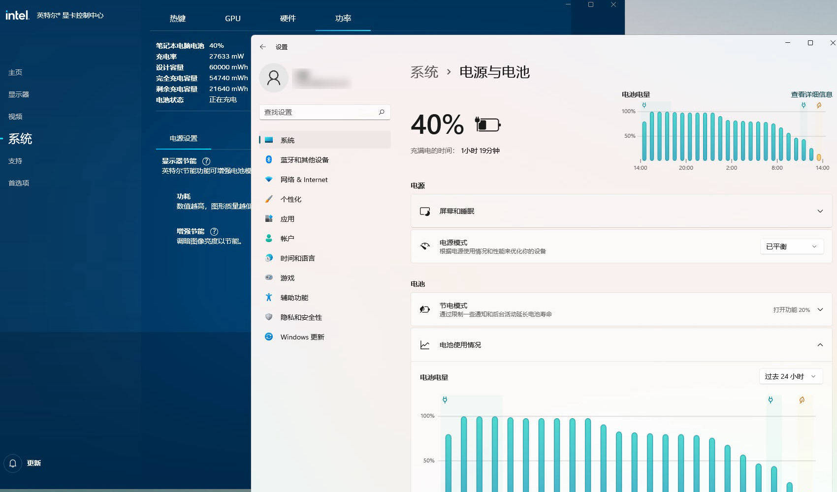The image size is (837, 492).
Task: Open 显示器 in Intel sidebar
Action: click(x=19, y=94)
